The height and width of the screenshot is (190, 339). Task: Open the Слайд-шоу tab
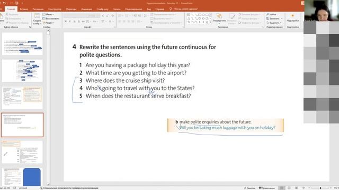coord(102,9)
